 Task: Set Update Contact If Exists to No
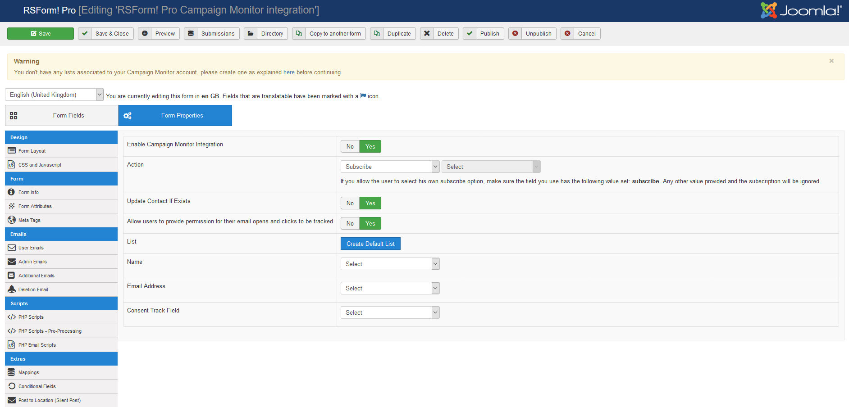350,203
